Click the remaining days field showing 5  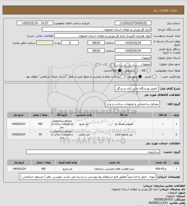click(70, 43)
